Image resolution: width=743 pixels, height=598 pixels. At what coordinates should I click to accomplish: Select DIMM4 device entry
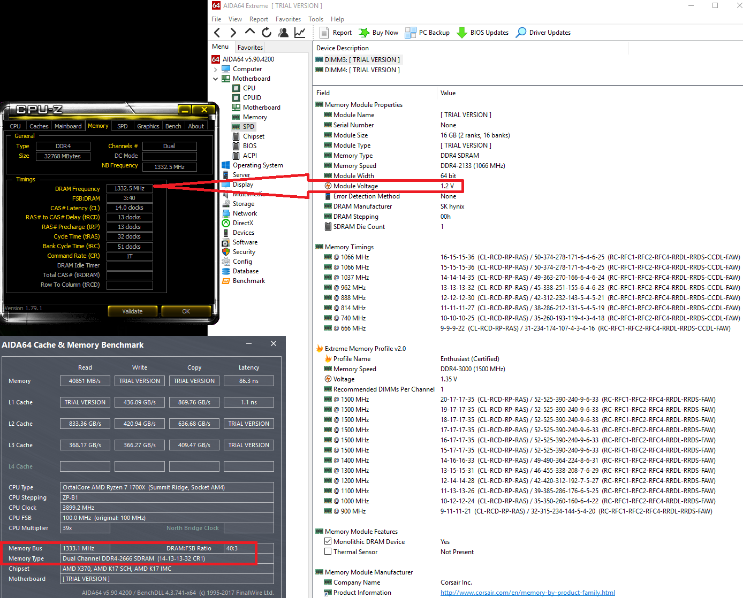pos(358,70)
